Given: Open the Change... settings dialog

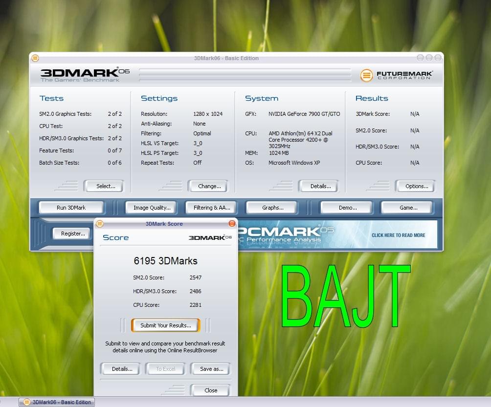Looking at the screenshot, I should 208,186.
